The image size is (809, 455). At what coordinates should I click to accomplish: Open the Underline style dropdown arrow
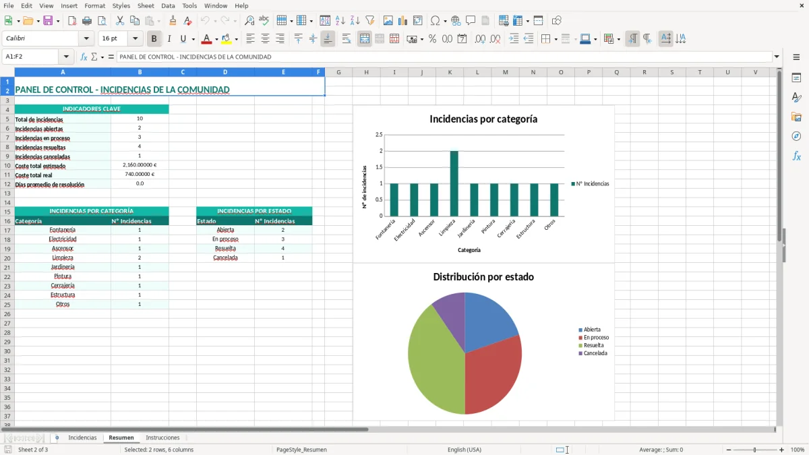[x=193, y=39]
